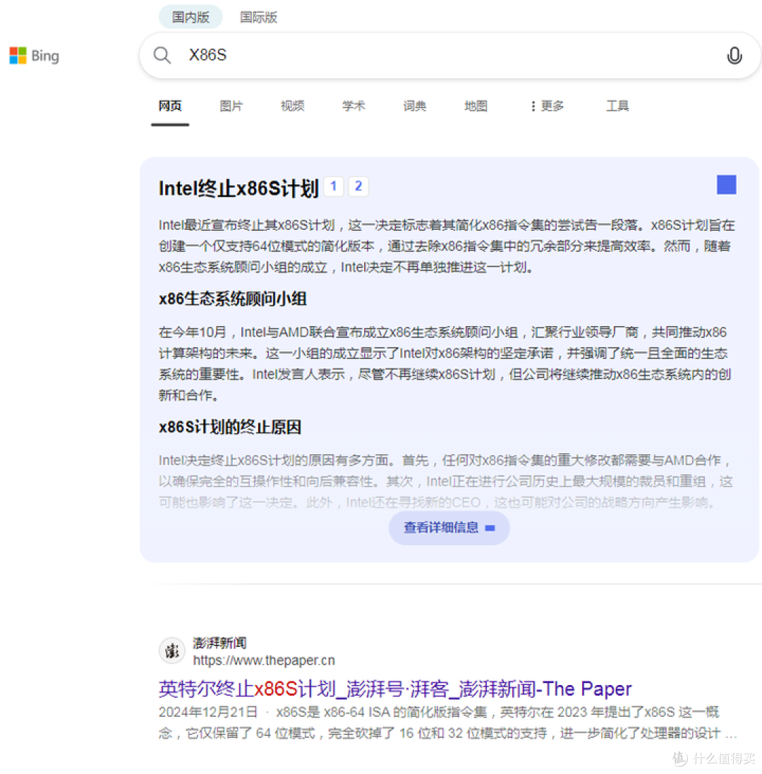762x774 pixels.
Task: Click the x86生态系统顾问小组 subheading
Action: [232, 298]
